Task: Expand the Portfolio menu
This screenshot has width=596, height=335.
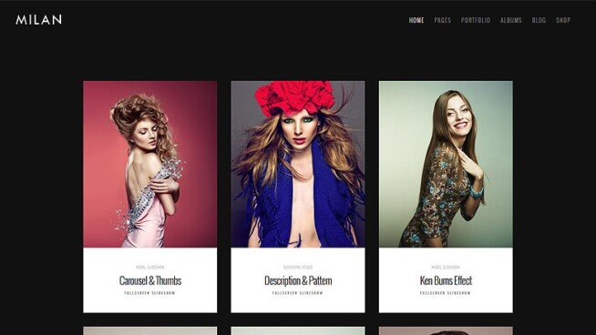Action: click(476, 20)
